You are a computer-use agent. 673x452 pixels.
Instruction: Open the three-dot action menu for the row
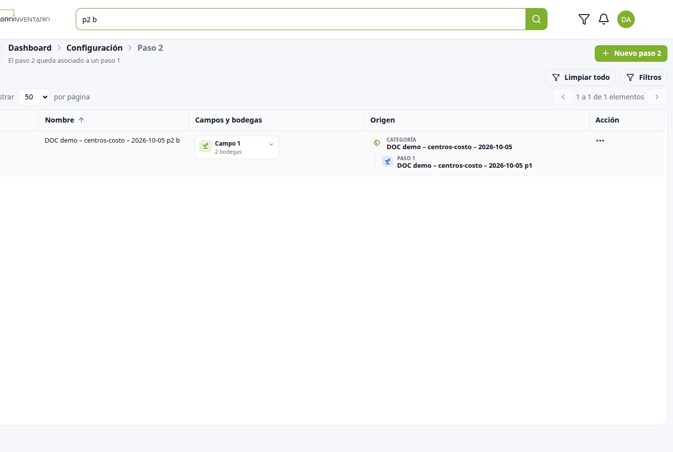tap(600, 141)
